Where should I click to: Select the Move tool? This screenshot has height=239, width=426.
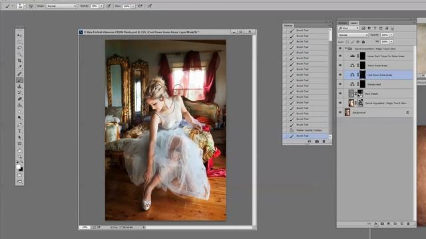coord(19,35)
